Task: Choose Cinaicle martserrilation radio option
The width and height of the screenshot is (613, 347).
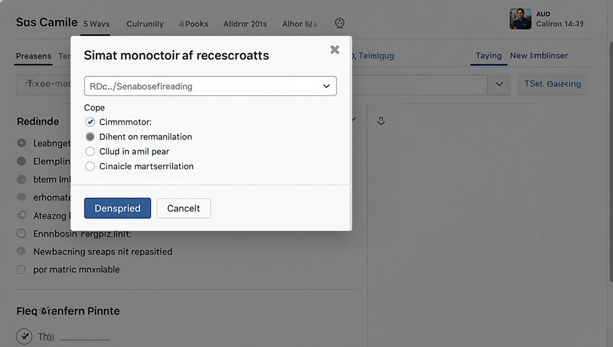Action: [90, 166]
